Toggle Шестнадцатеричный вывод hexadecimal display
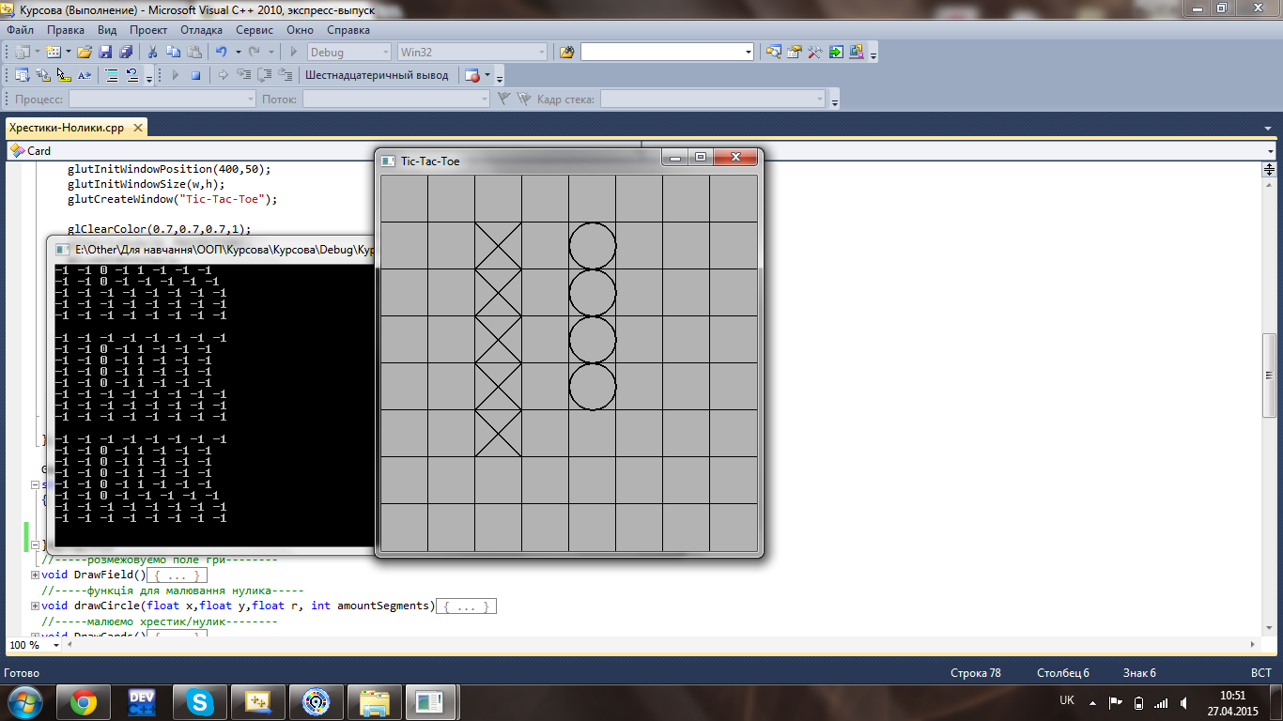The width and height of the screenshot is (1283, 721). (x=377, y=75)
